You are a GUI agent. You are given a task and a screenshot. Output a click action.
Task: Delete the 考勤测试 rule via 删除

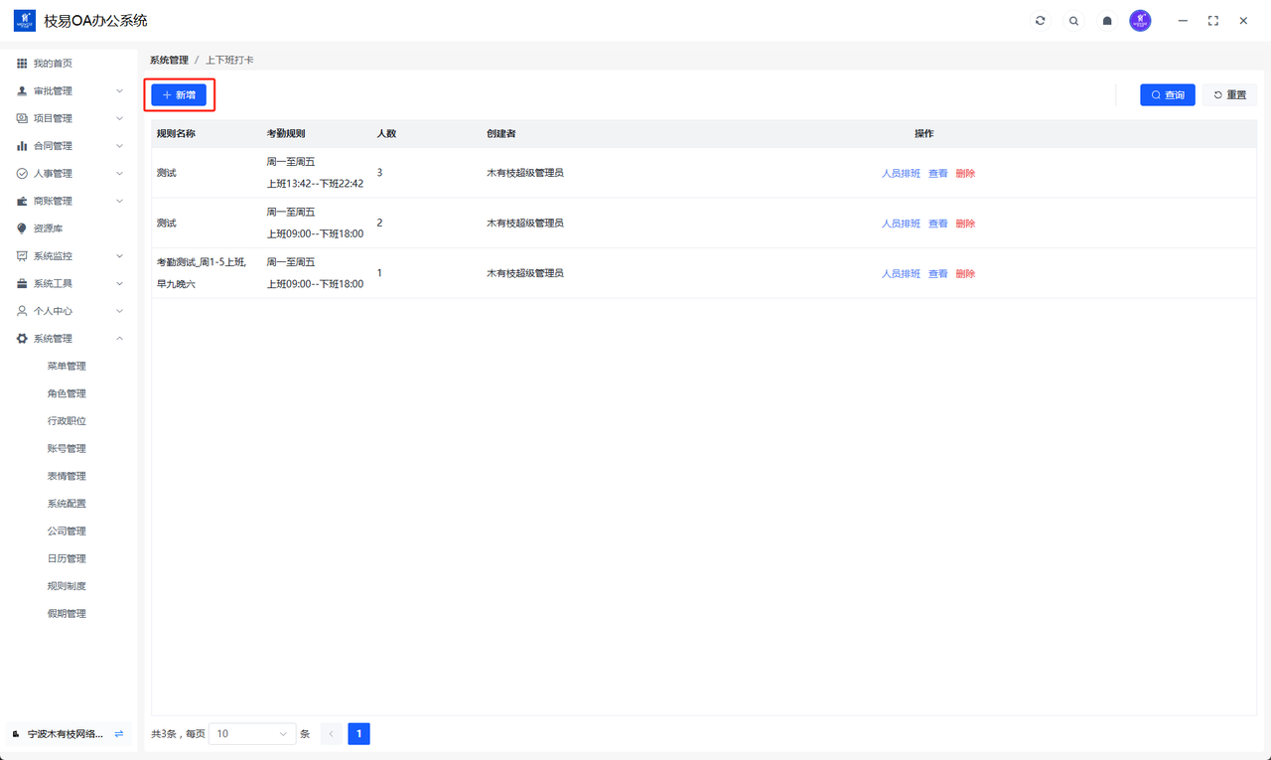[965, 274]
